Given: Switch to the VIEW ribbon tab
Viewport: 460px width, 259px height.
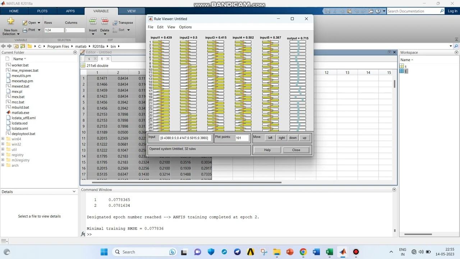Looking at the screenshot, I should pos(132,11).
